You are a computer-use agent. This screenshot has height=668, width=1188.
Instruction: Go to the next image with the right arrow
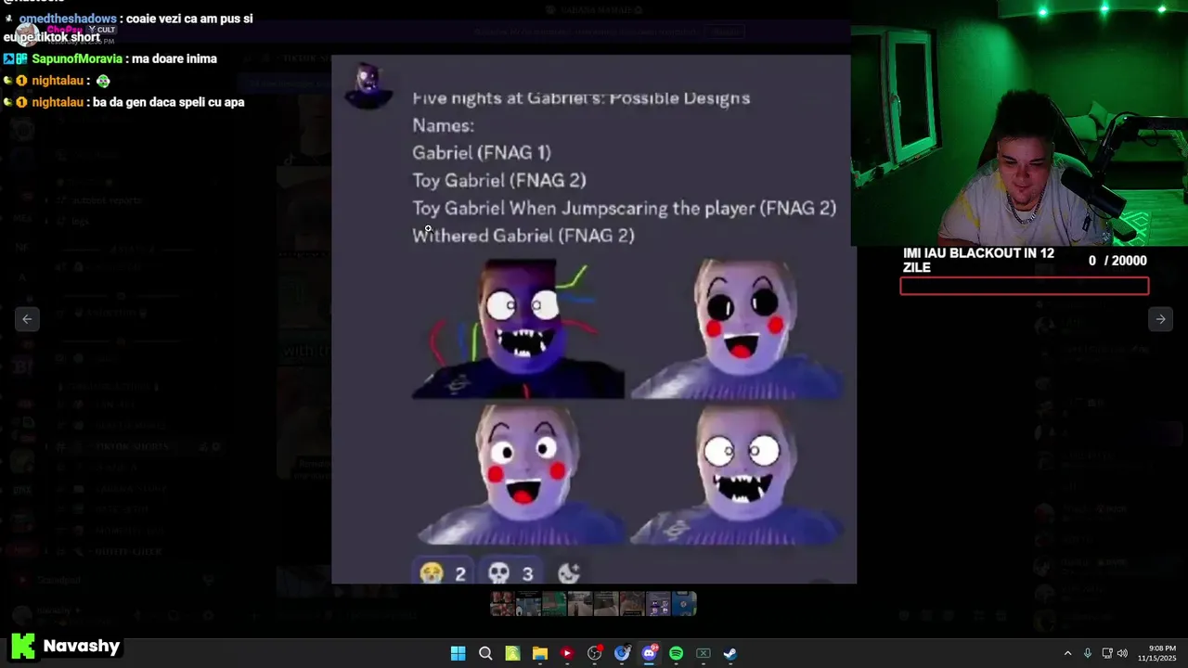(x=1160, y=319)
